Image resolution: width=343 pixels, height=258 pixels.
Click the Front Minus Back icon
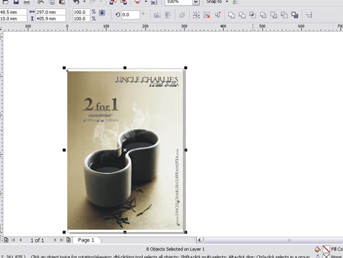274,15
